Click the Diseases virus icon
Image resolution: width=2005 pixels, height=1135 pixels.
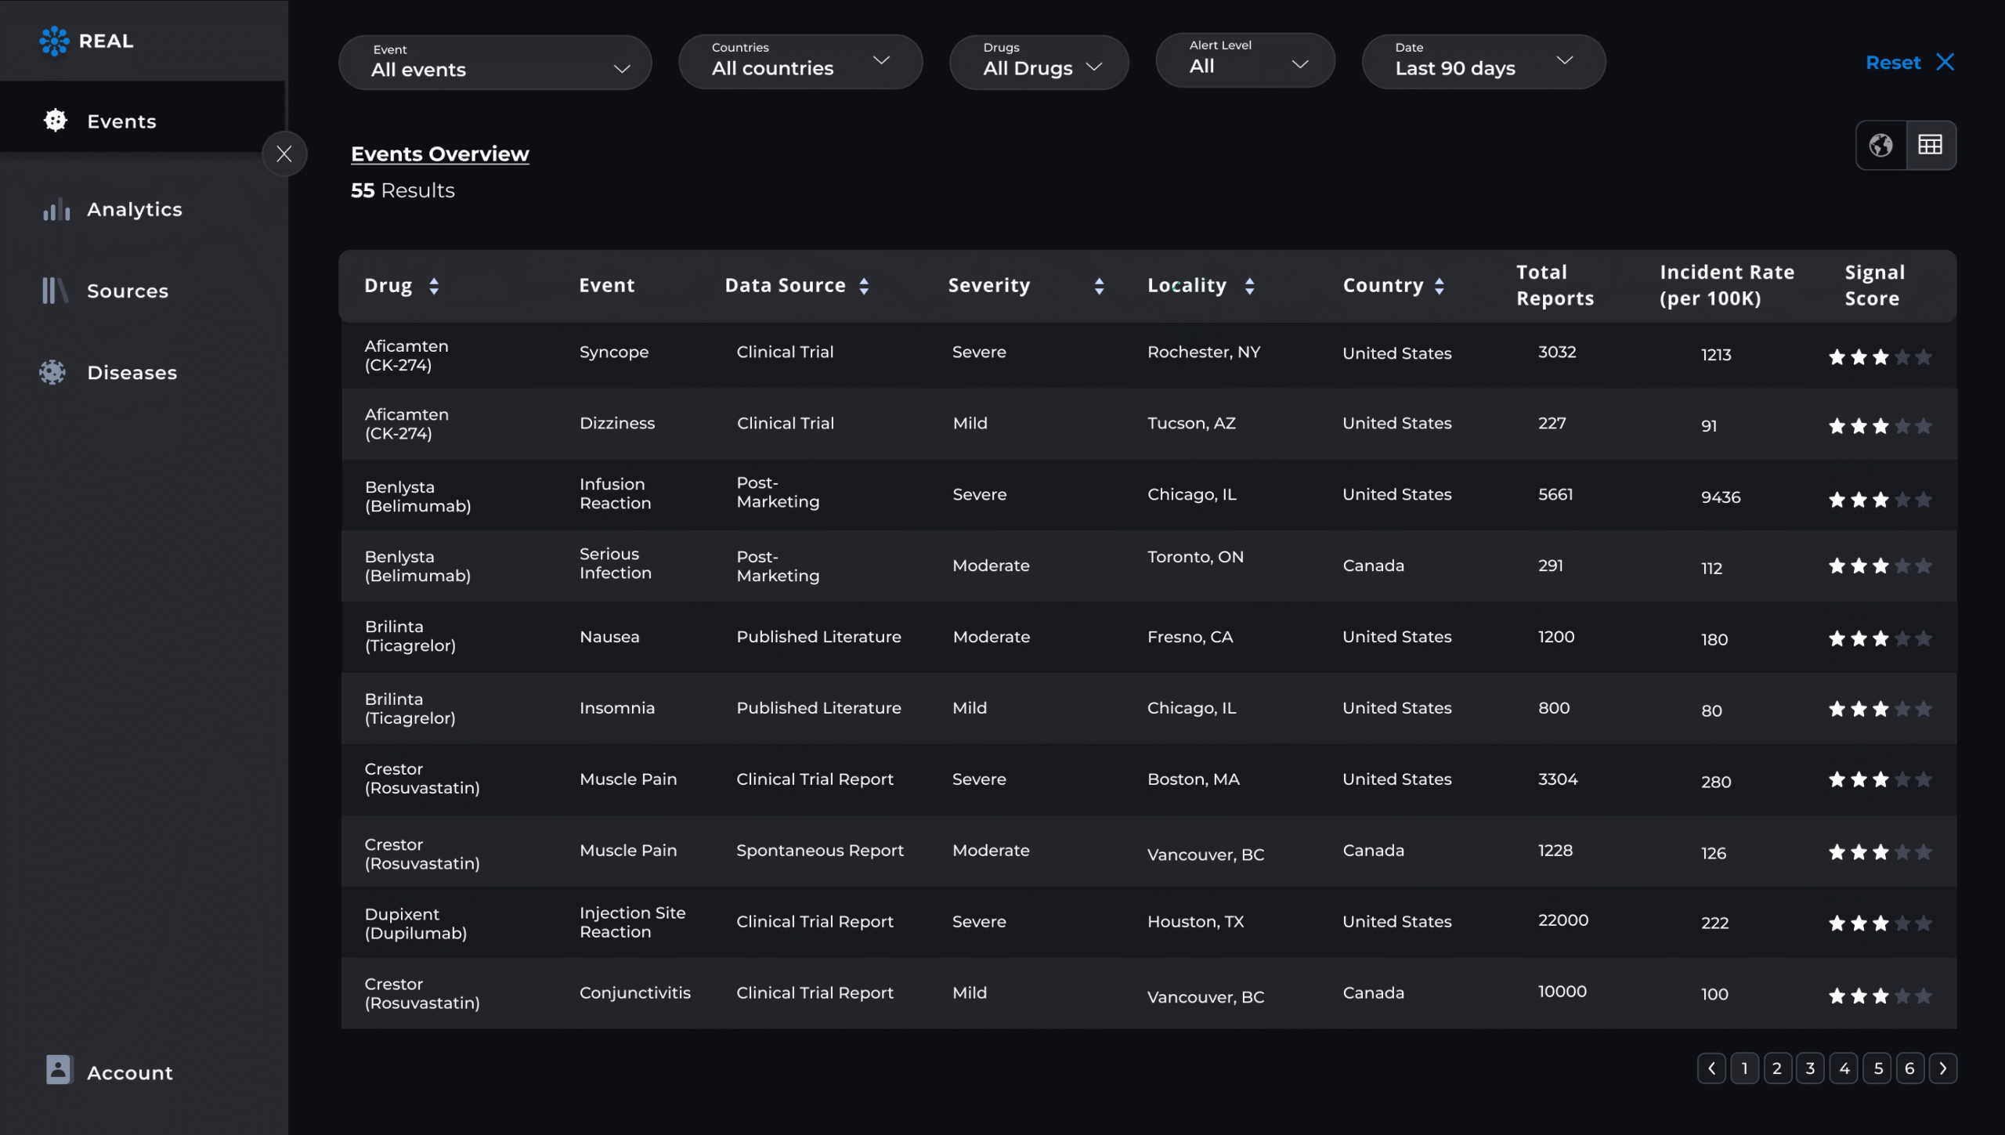pos(53,372)
